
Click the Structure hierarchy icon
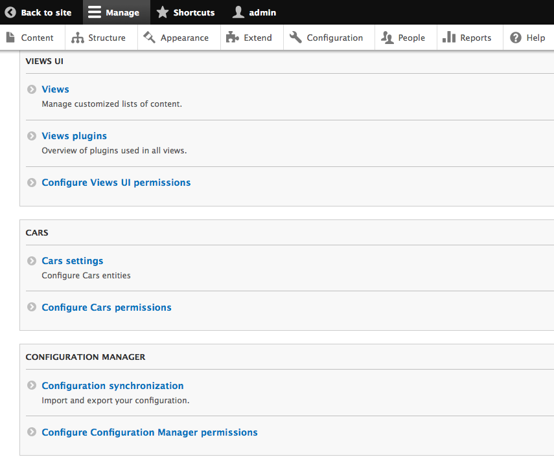pos(78,38)
